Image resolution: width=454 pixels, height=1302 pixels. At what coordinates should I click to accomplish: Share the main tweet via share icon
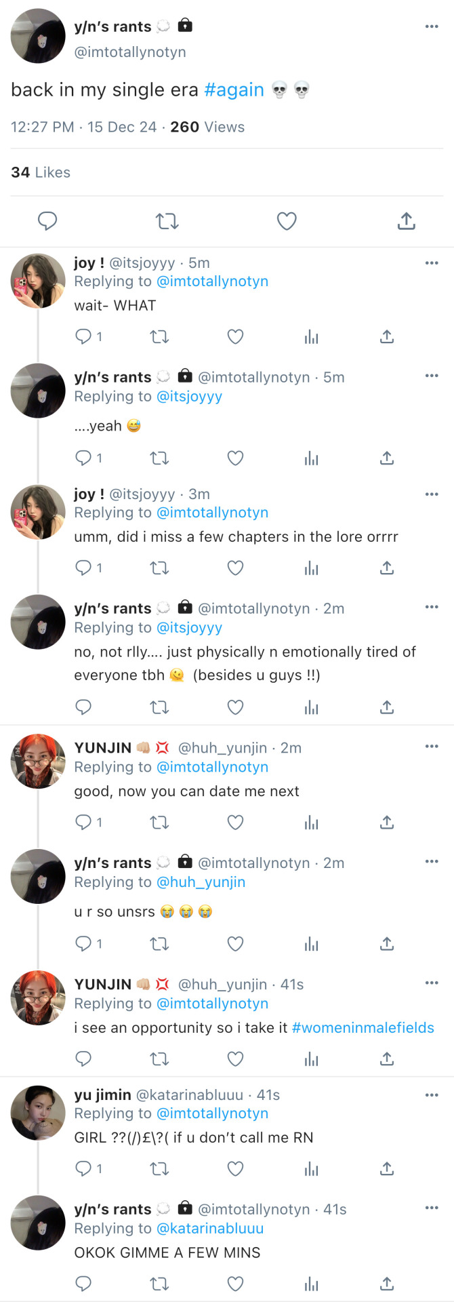pyautogui.click(x=406, y=221)
